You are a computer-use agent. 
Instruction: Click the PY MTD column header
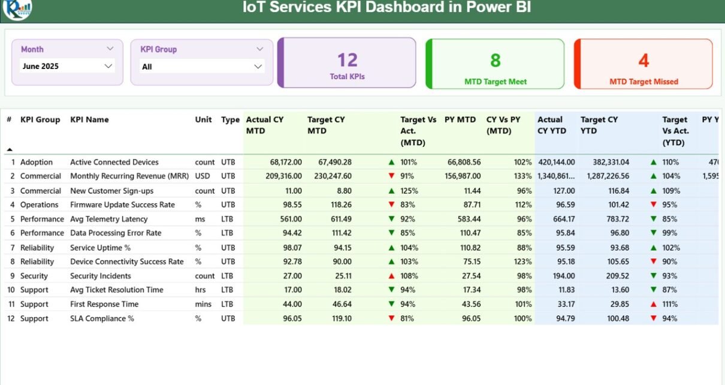[459, 120]
